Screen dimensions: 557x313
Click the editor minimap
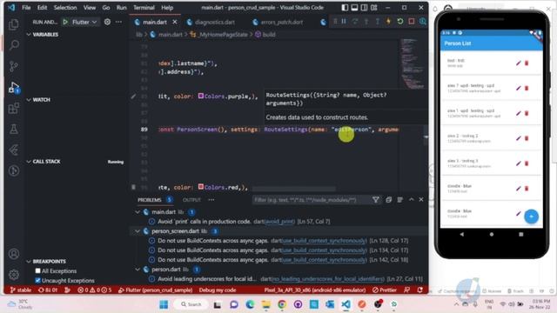(412, 63)
